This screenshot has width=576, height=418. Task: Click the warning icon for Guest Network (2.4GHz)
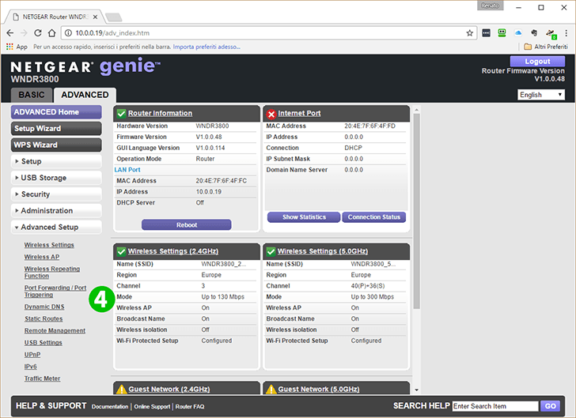point(121,389)
